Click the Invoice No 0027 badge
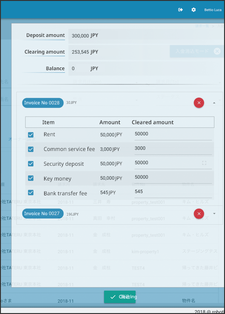Image resolution: width=225 pixels, height=314 pixels. (x=43, y=213)
